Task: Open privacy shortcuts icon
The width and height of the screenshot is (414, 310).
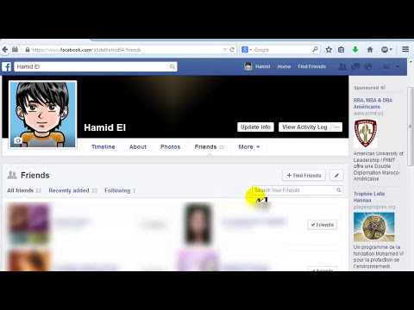Action: [387, 66]
